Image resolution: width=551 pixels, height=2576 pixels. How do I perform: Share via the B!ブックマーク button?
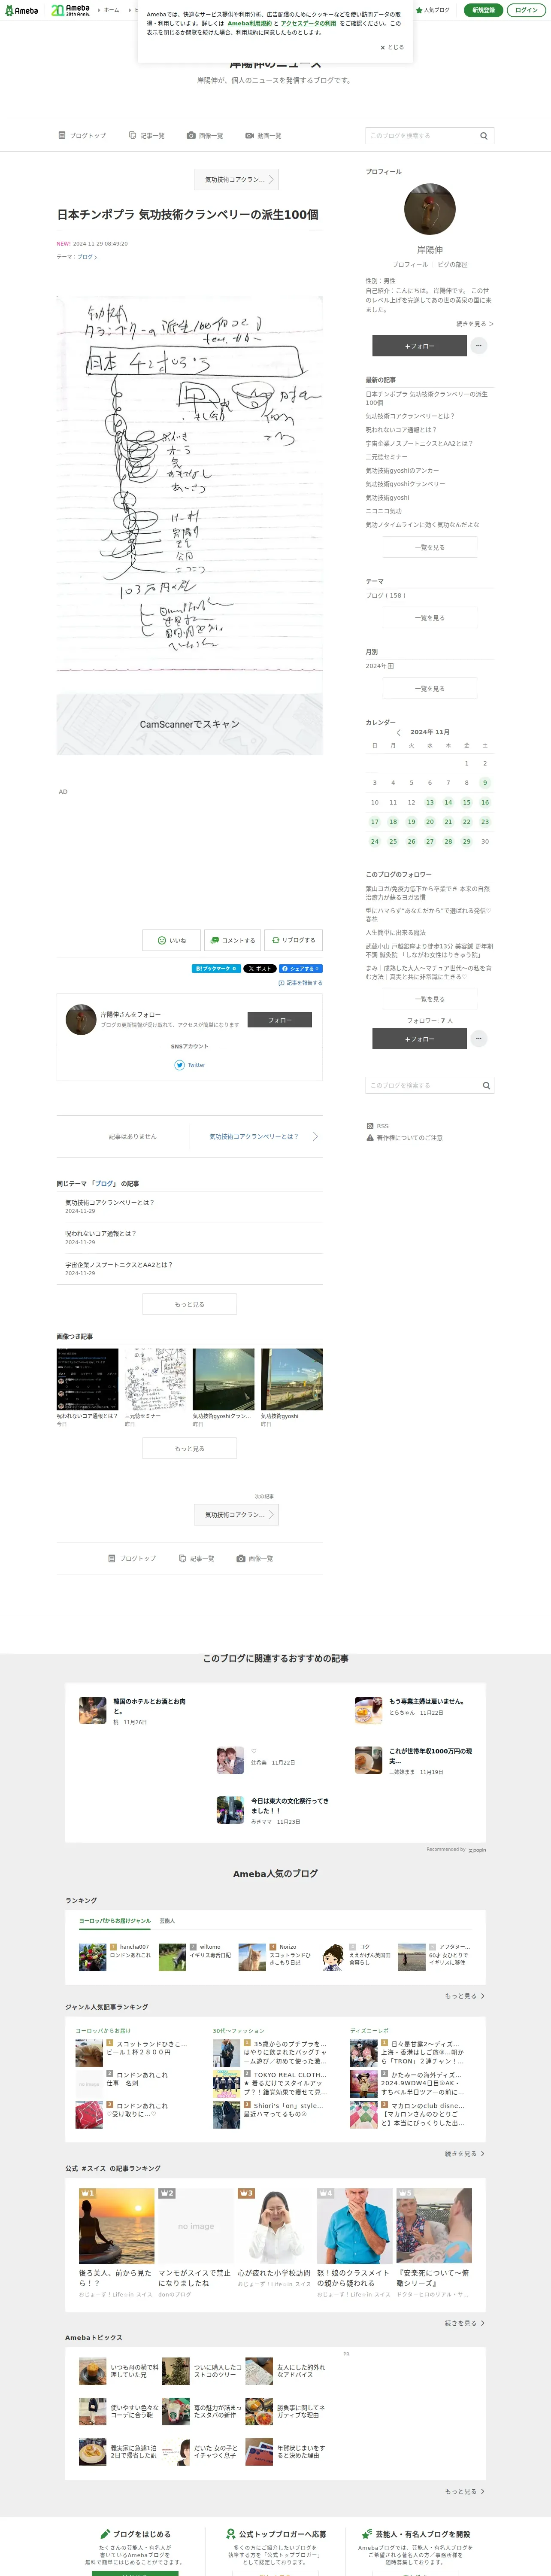216,968
